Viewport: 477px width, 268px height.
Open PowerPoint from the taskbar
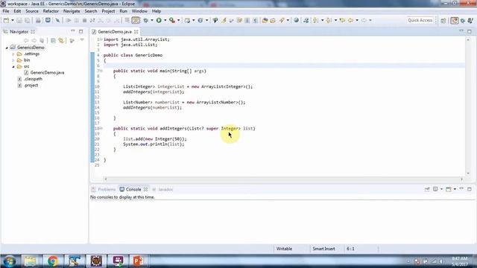click(138, 261)
